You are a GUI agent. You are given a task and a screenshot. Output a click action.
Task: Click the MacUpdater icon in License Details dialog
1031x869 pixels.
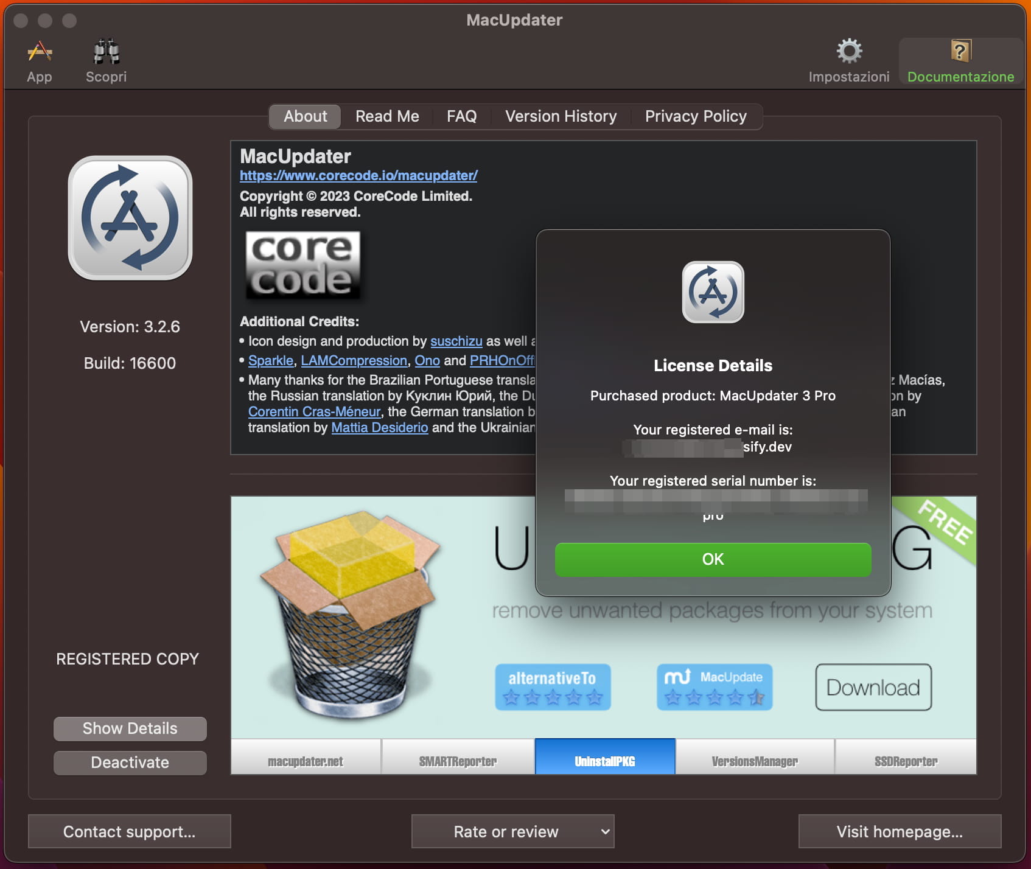[x=713, y=292]
